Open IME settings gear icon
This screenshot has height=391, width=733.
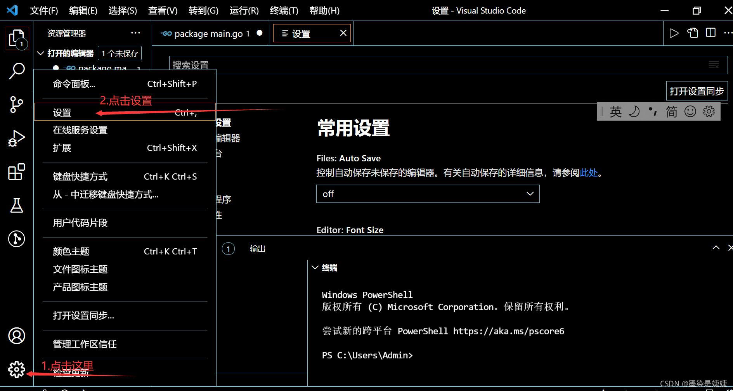(709, 112)
